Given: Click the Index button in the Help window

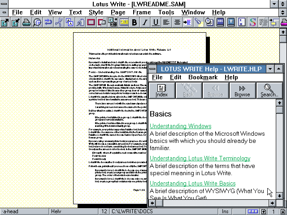Looking at the screenshot, I should [161, 90].
